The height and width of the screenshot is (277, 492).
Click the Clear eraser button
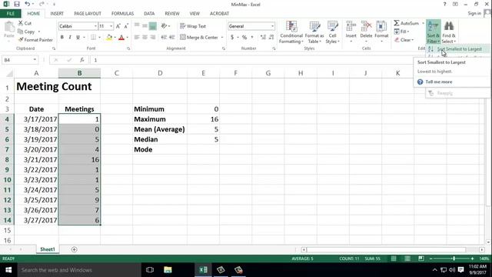point(404,40)
